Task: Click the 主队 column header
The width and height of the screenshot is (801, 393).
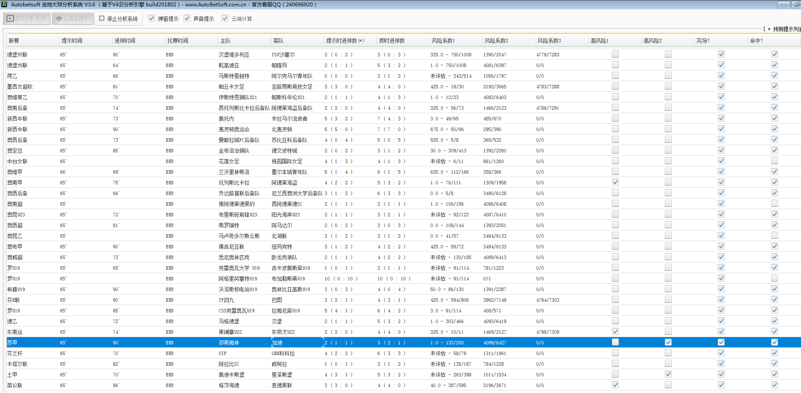Action: [x=225, y=41]
